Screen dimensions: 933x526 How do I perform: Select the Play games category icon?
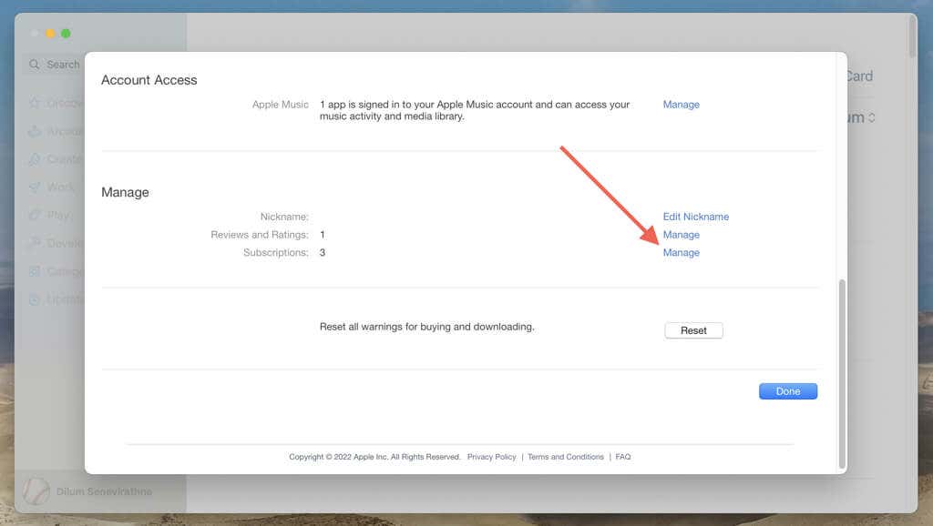56,215
